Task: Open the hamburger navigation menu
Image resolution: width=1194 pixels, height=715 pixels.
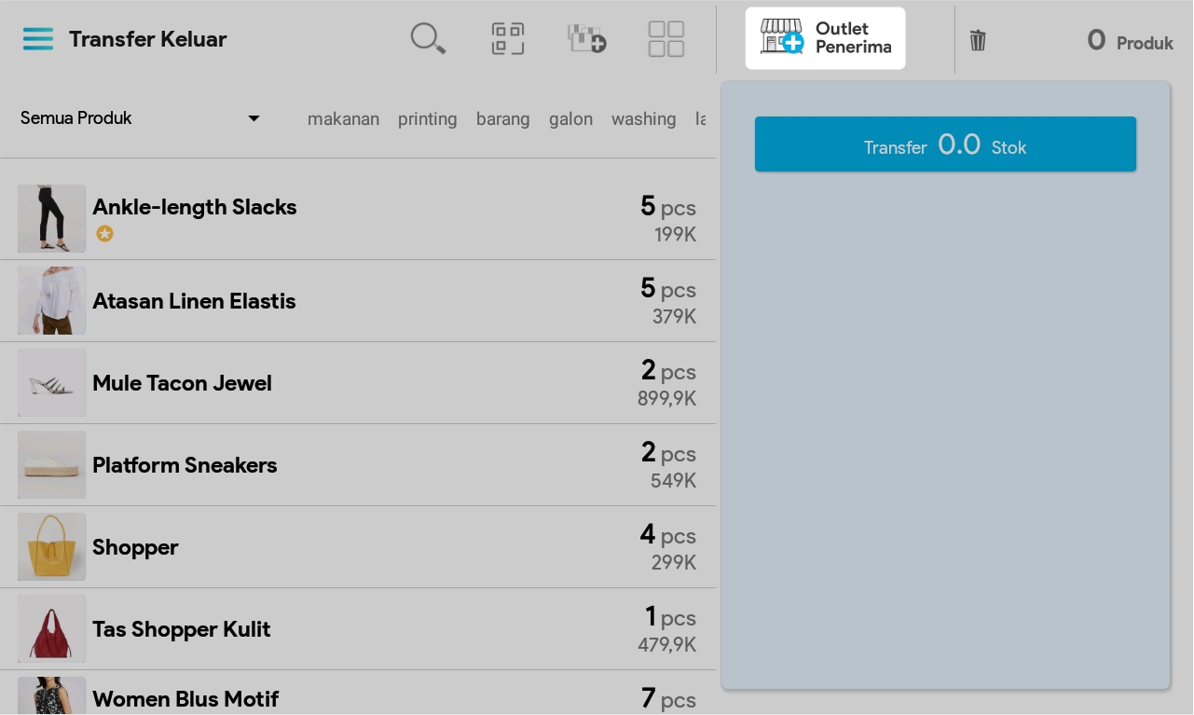Action: pyautogui.click(x=38, y=39)
